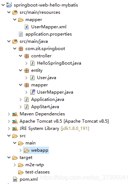Collapse the src/main/java node
This screenshot has width=131, height=184.
pyautogui.click(x=9, y=41)
